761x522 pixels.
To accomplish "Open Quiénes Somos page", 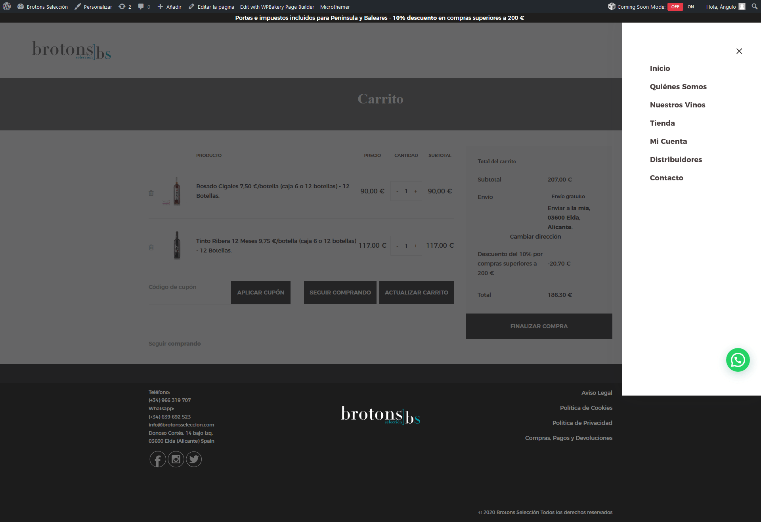I will 678,86.
